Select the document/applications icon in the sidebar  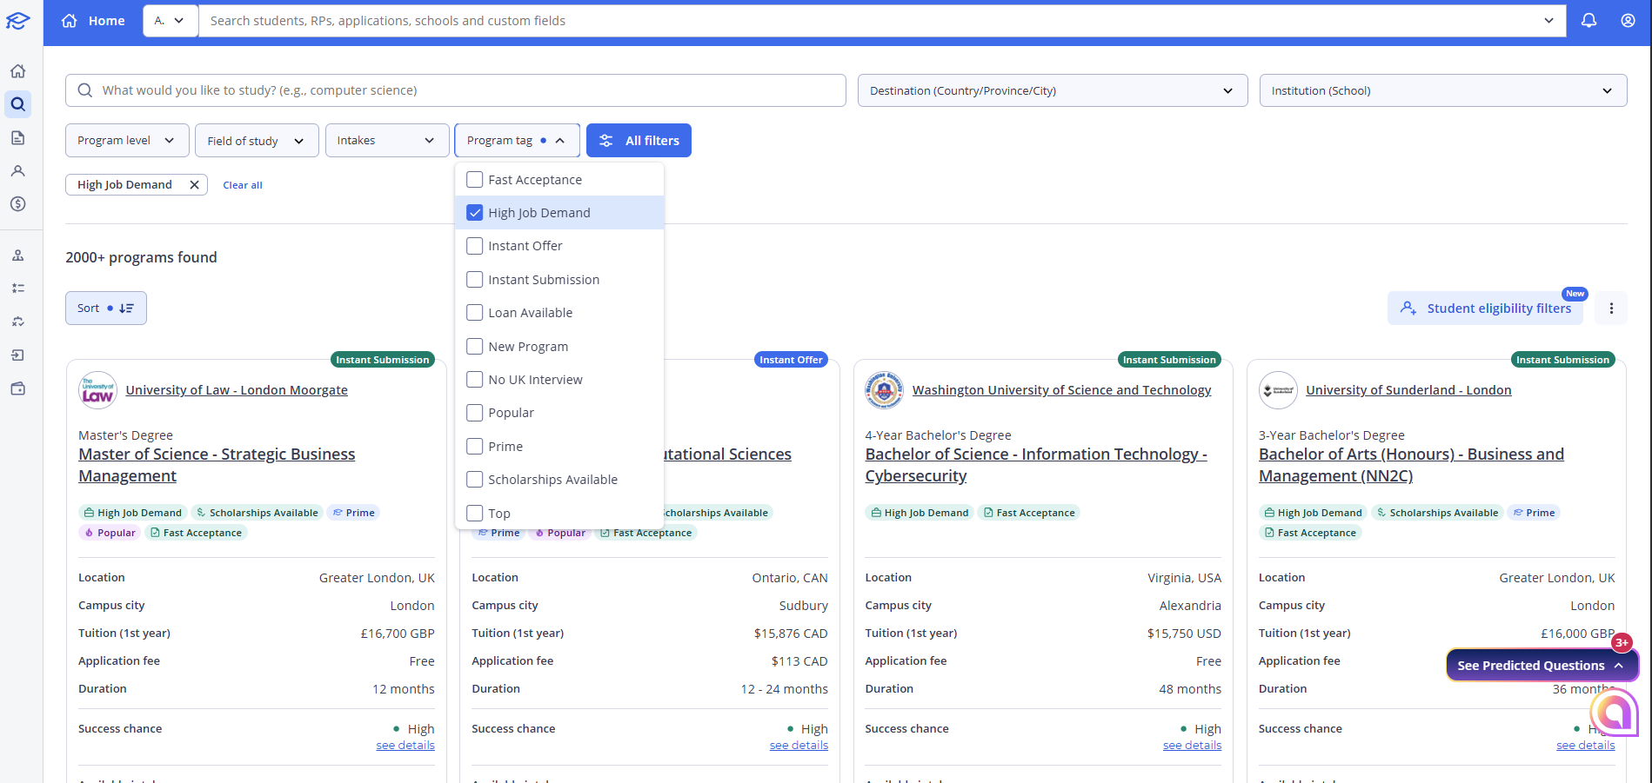pyautogui.click(x=17, y=137)
